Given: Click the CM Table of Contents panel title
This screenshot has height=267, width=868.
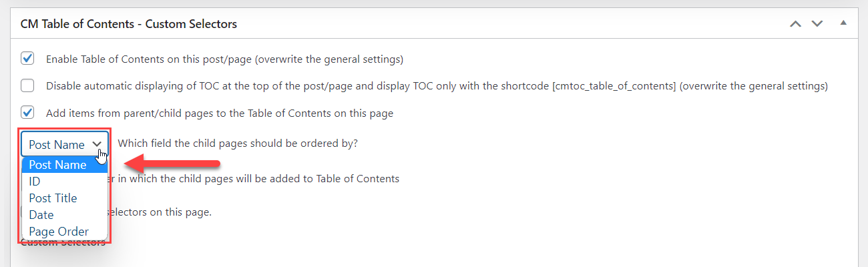Looking at the screenshot, I should click(129, 24).
